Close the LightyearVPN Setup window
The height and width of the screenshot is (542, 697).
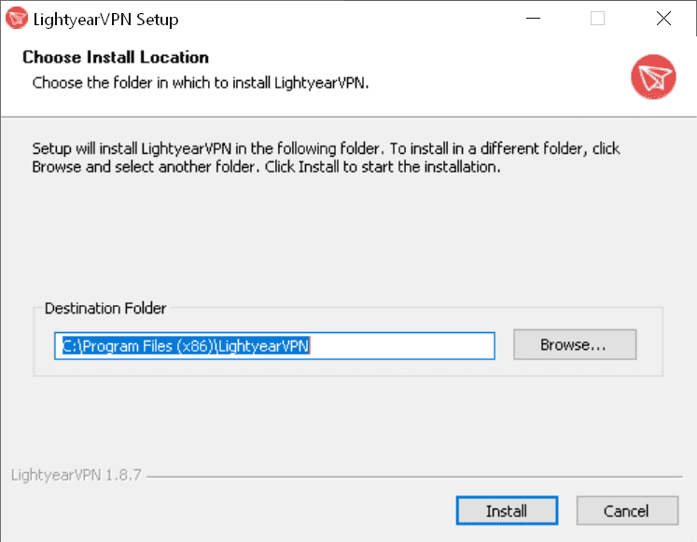663,19
